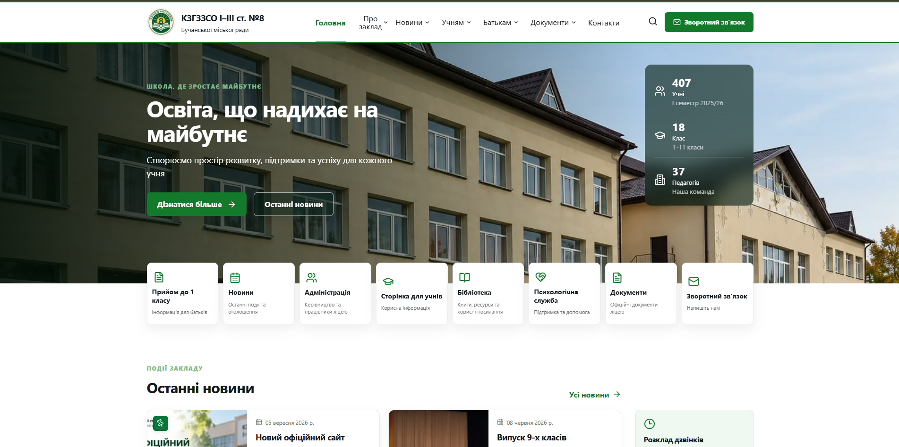Image resolution: width=899 pixels, height=447 pixels.
Task: Click the book icon on Бібліотека card
Action: coord(465,278)
